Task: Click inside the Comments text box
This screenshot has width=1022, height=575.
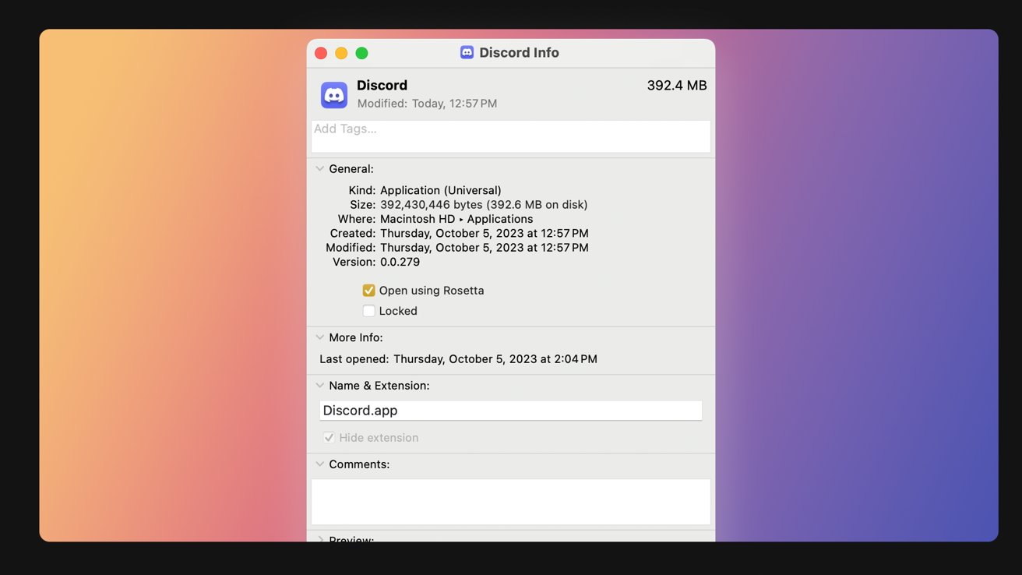Action: (x=511, y=502)
